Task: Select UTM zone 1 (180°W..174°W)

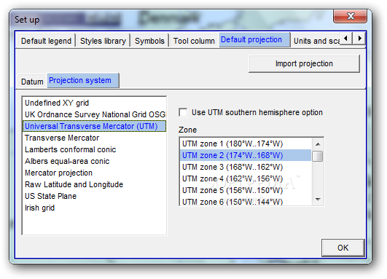Action: pyautogui.click(x=246, y=144)
